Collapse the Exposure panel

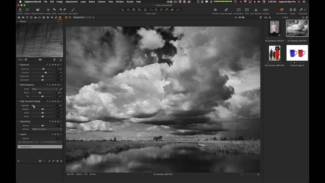tap(18, 65)
